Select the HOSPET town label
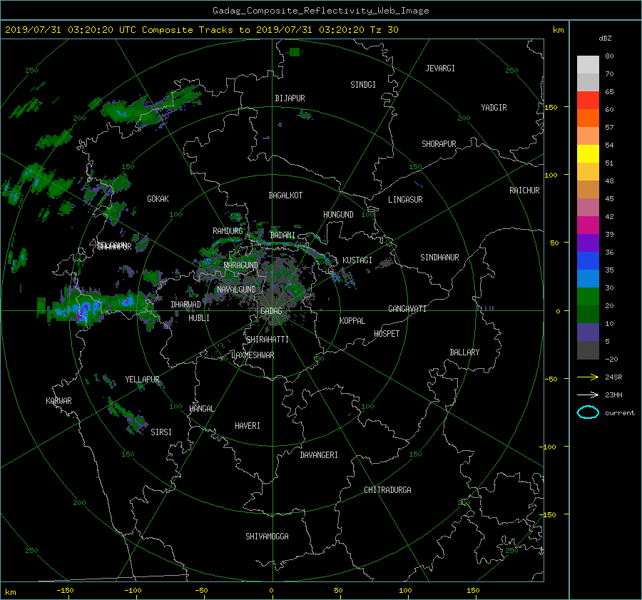642x600 pixels. coord(387,334)
